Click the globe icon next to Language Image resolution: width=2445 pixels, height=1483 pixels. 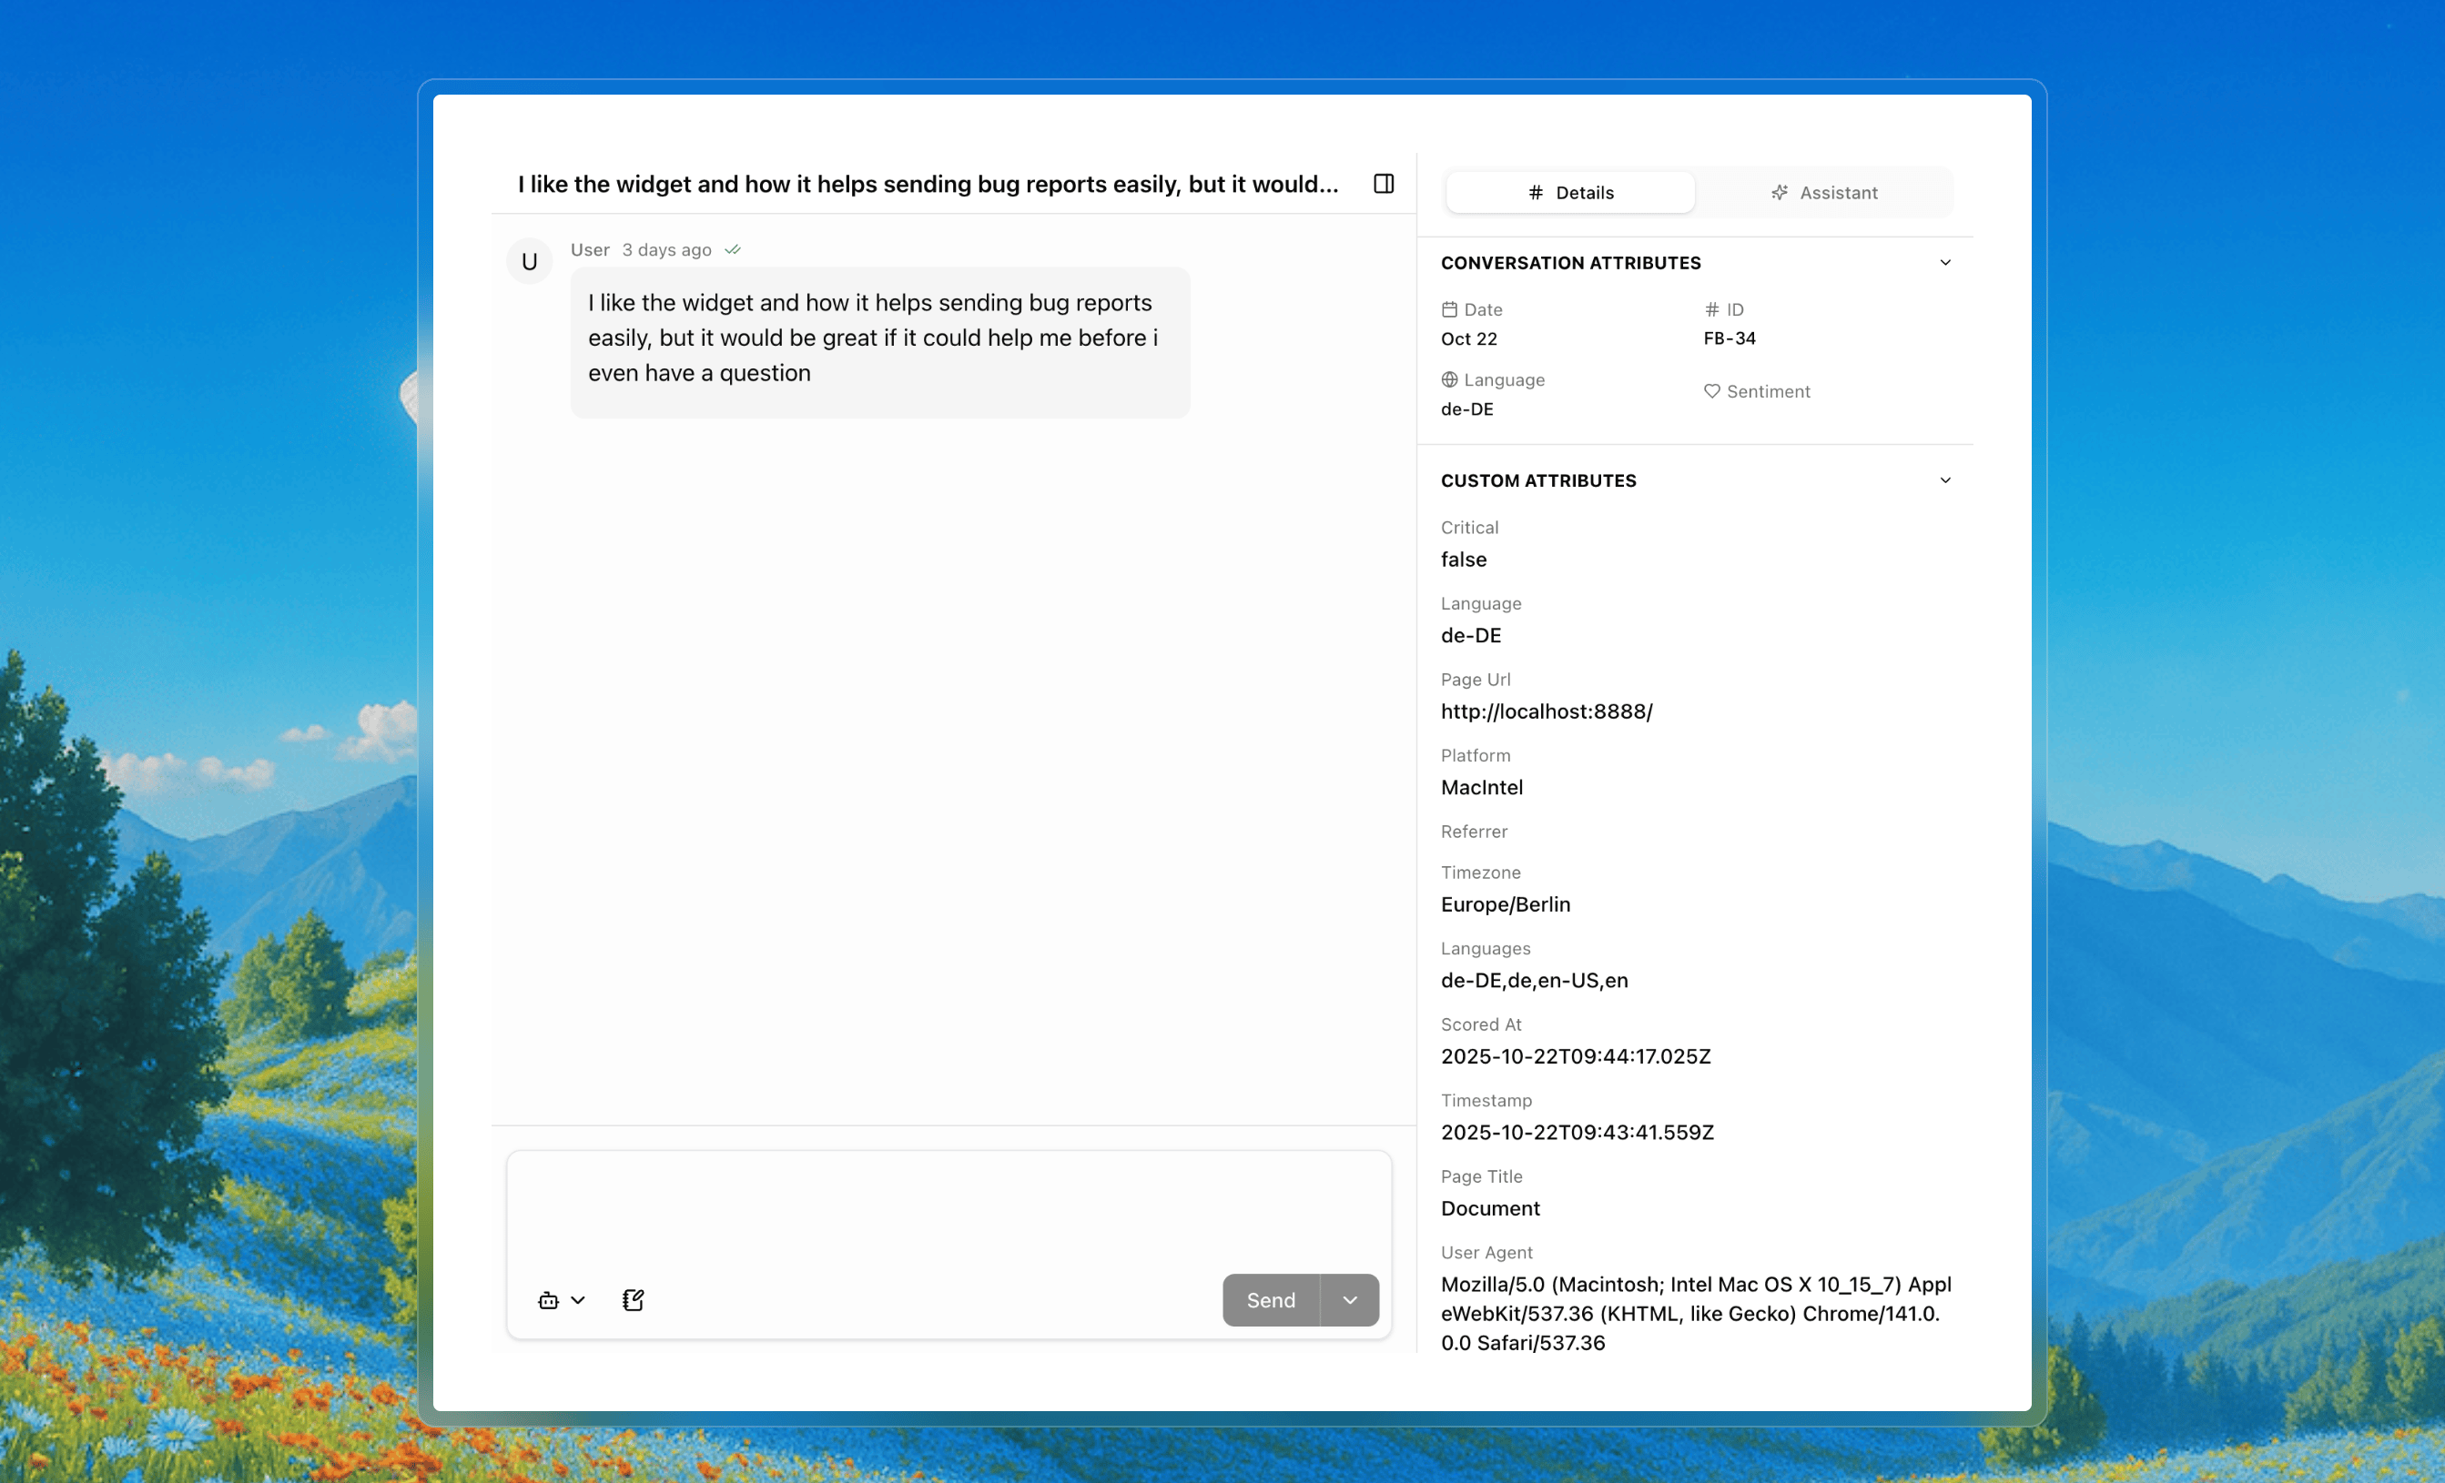1449,380
